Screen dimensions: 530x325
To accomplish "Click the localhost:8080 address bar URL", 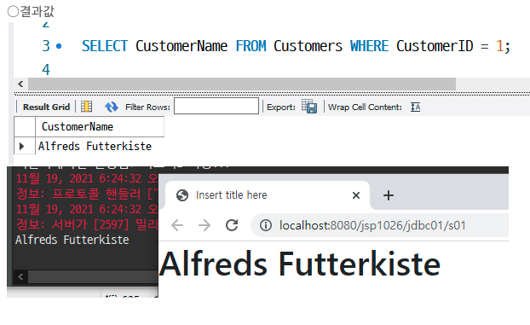I will 372,225.
